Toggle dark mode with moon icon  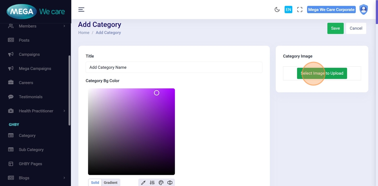click(277, 9)
